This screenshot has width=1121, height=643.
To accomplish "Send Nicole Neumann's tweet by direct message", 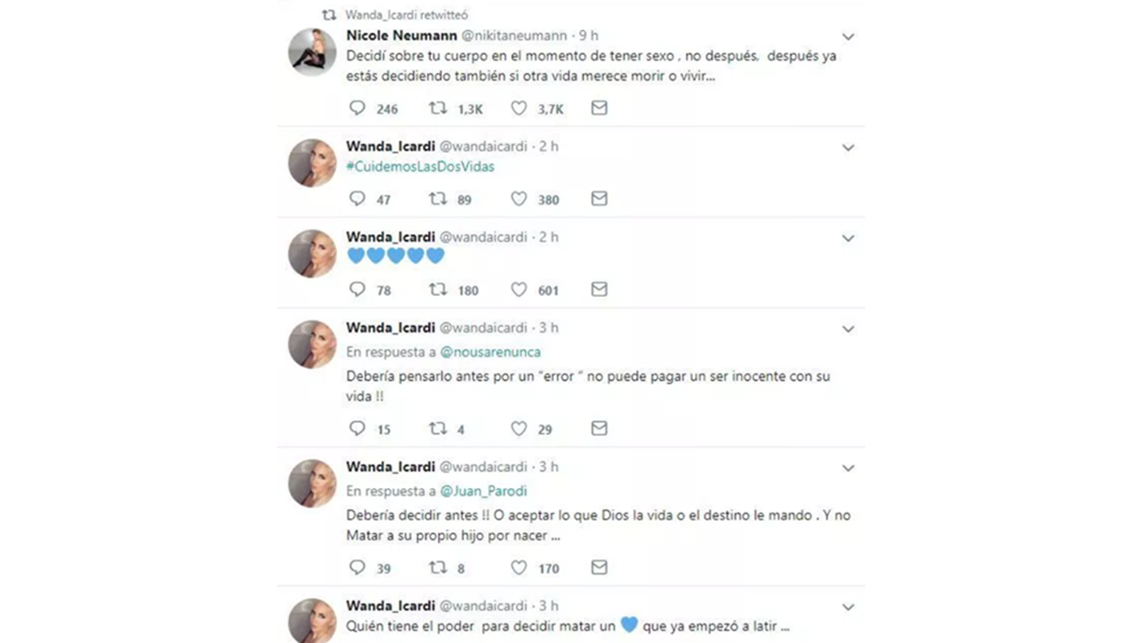I will pyautogui.click(x=600, y=108).
